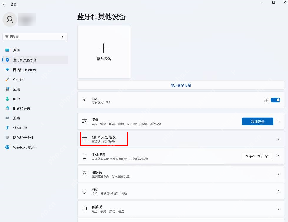288x222 pixels.
Task: Click the camera icon in 摄像头 row
Action: [84, 174]
